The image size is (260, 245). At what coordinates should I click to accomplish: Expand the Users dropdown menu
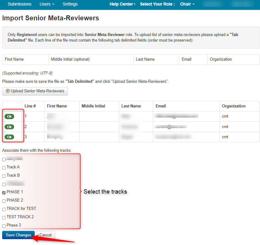(x=47, y=4)
